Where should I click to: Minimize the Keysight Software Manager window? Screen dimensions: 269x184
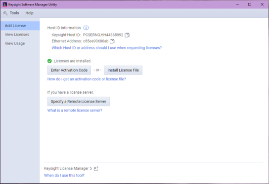[237, 4]
